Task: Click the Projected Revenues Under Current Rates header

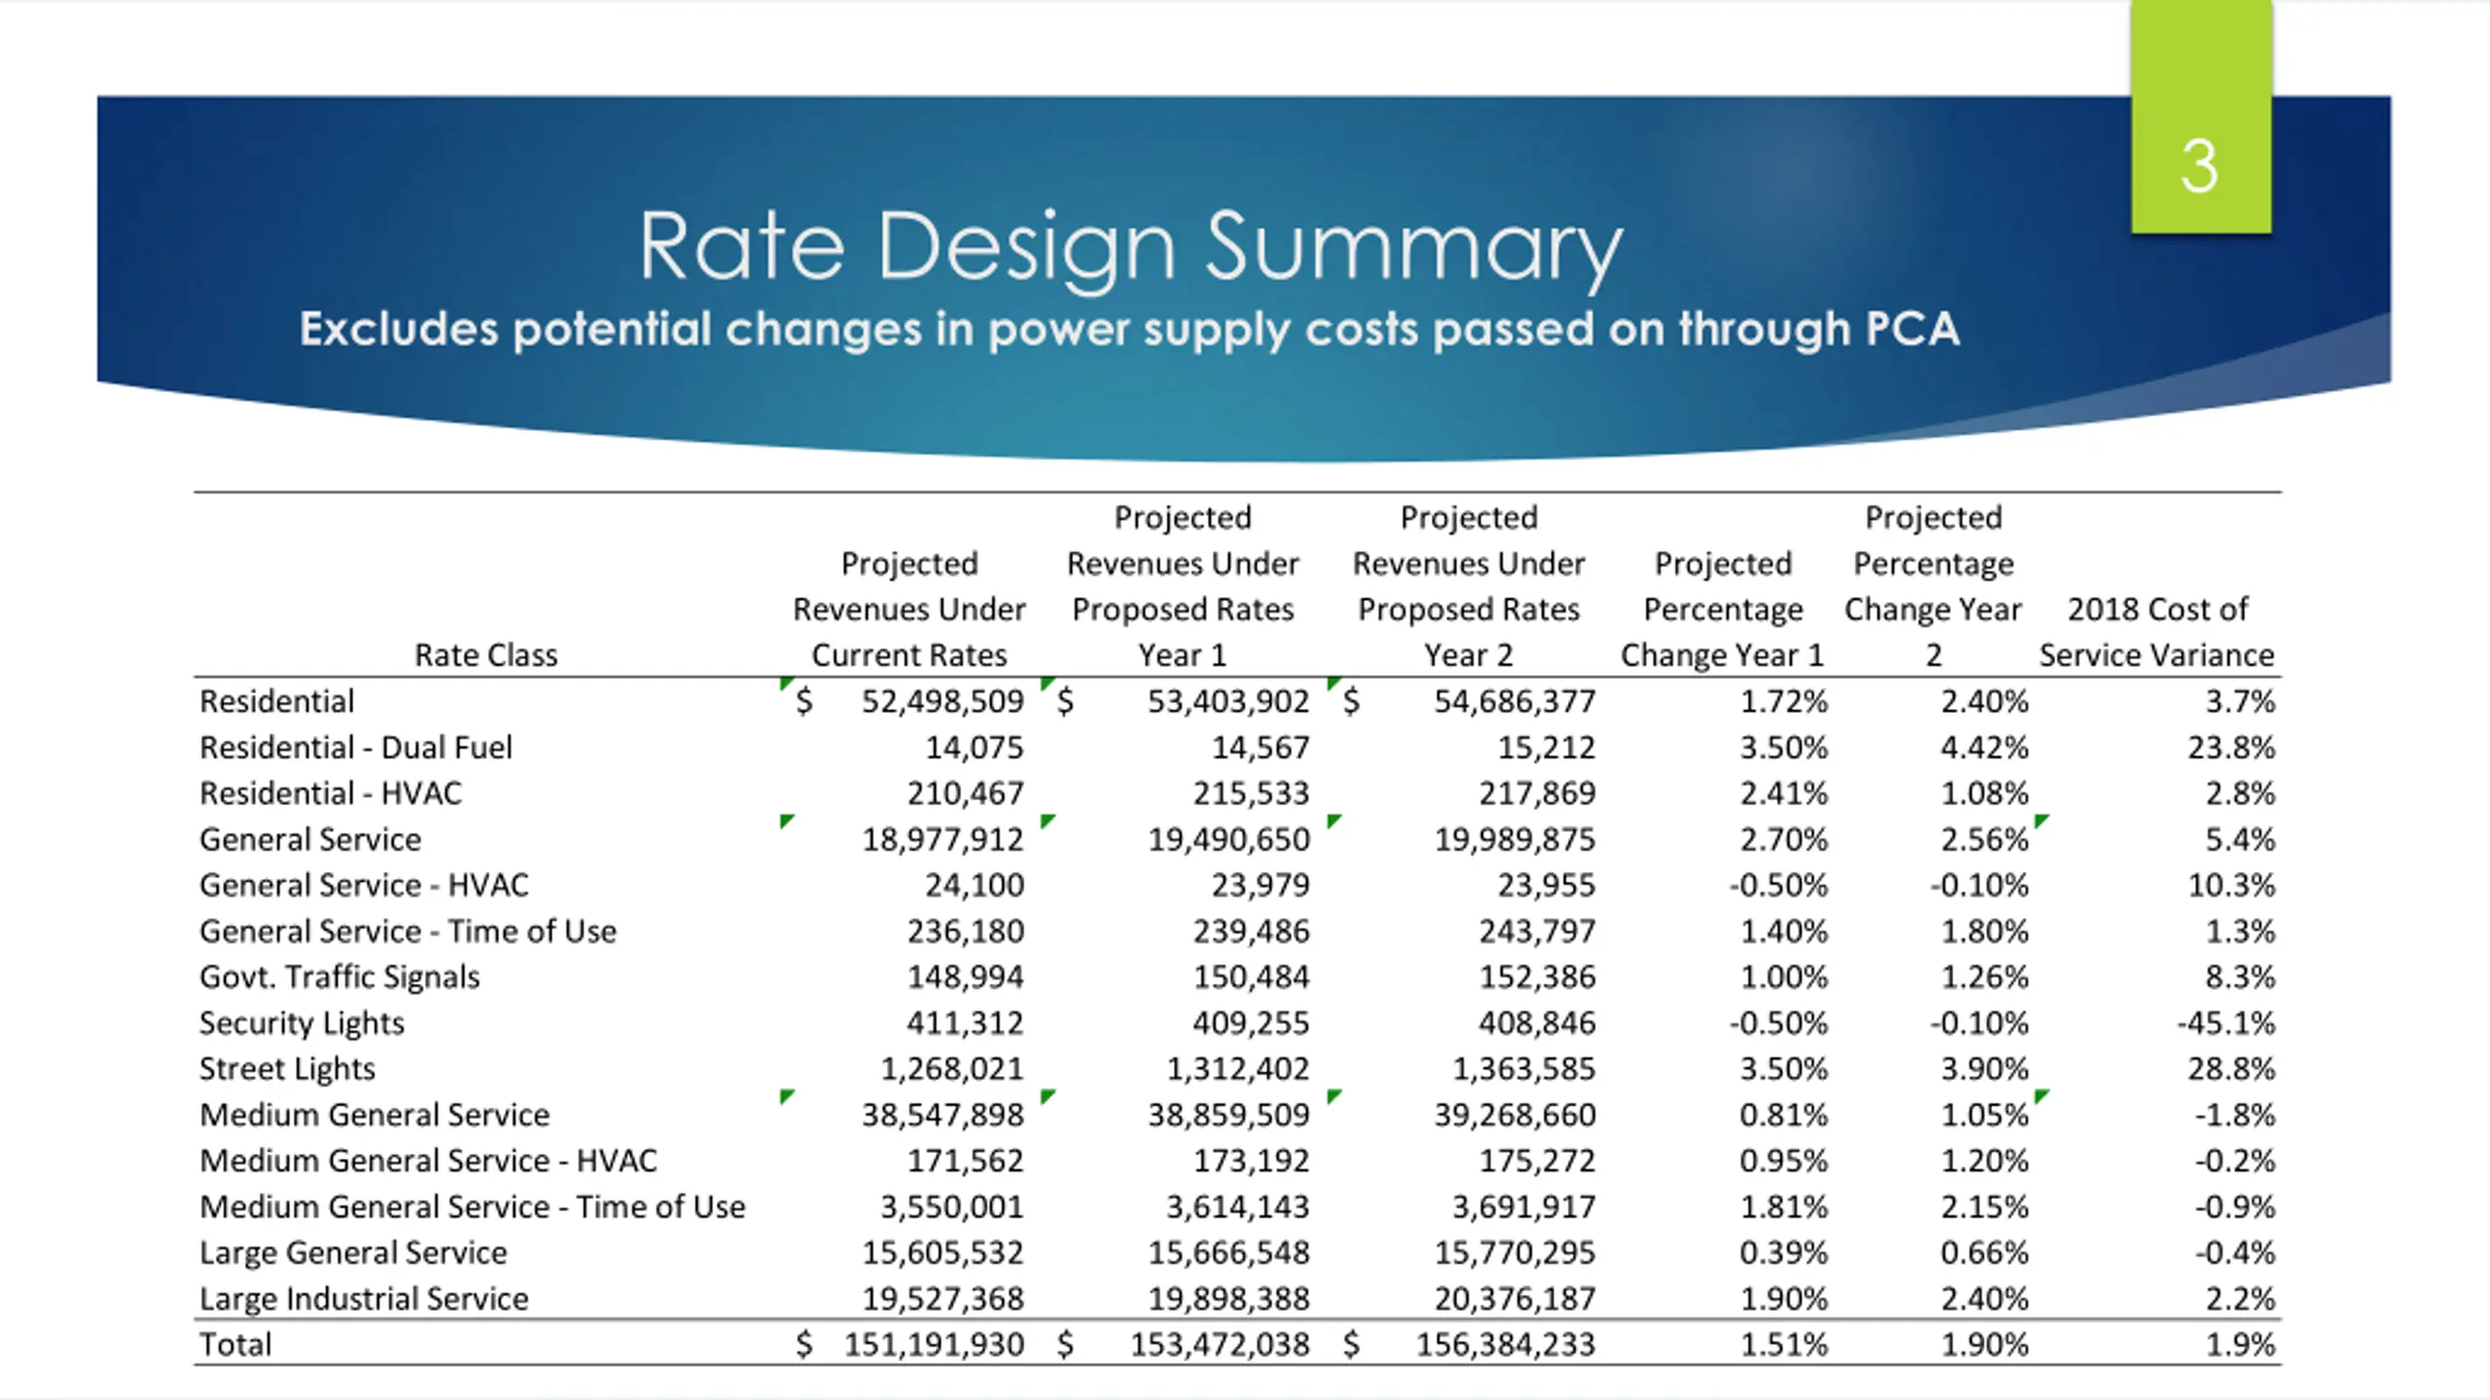Action: 908,609
